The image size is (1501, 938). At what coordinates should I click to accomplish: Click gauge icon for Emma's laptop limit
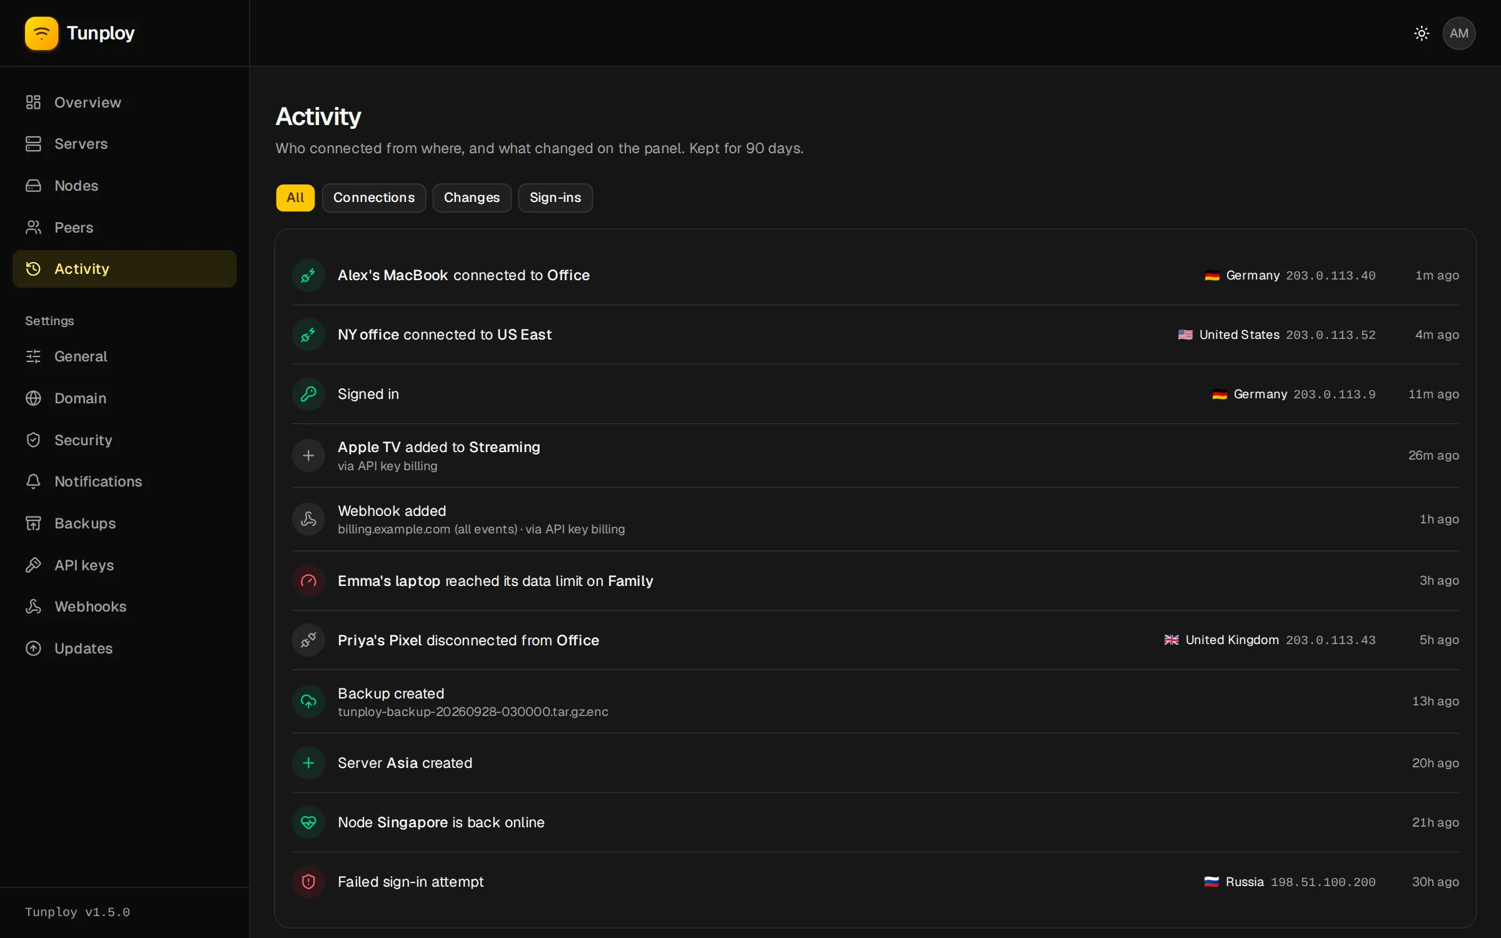[x=308, y=581]
